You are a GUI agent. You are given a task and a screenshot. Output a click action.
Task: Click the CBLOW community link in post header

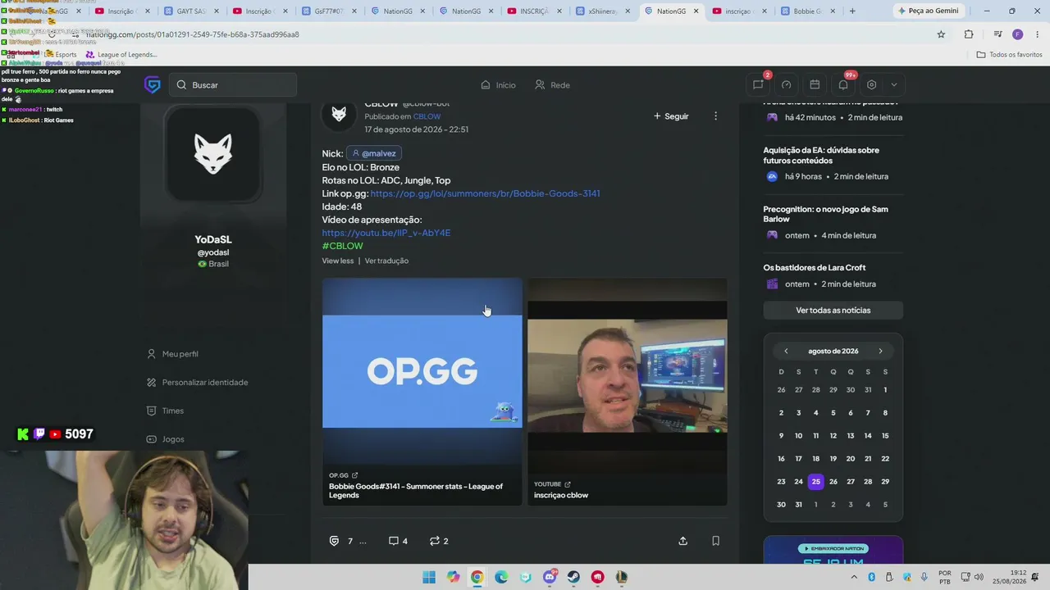tap(427, 117)
